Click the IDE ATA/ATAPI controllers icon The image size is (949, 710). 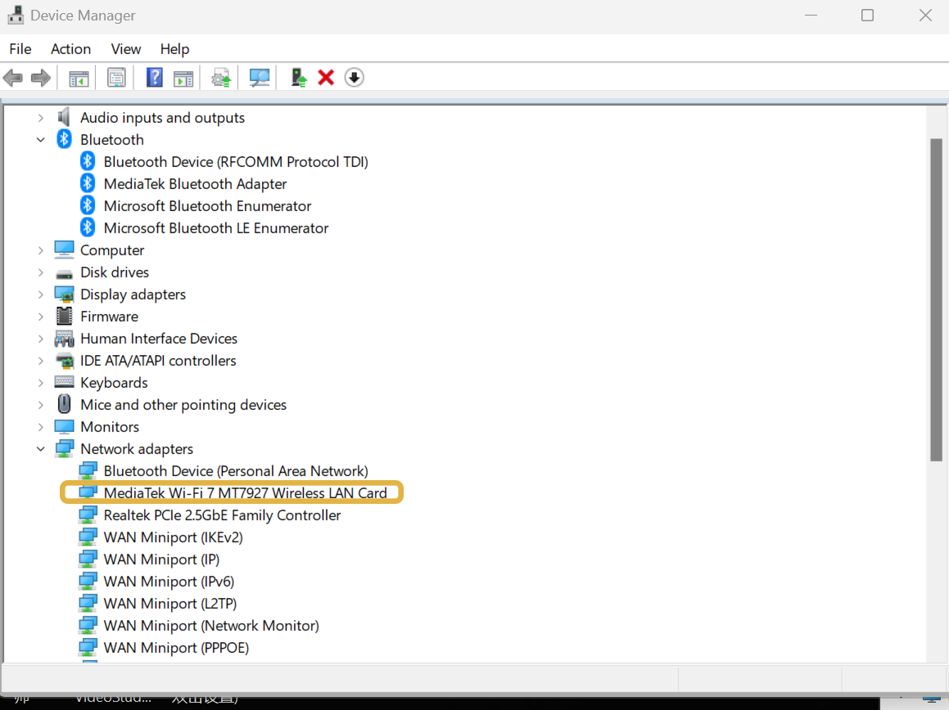point(64,361)
